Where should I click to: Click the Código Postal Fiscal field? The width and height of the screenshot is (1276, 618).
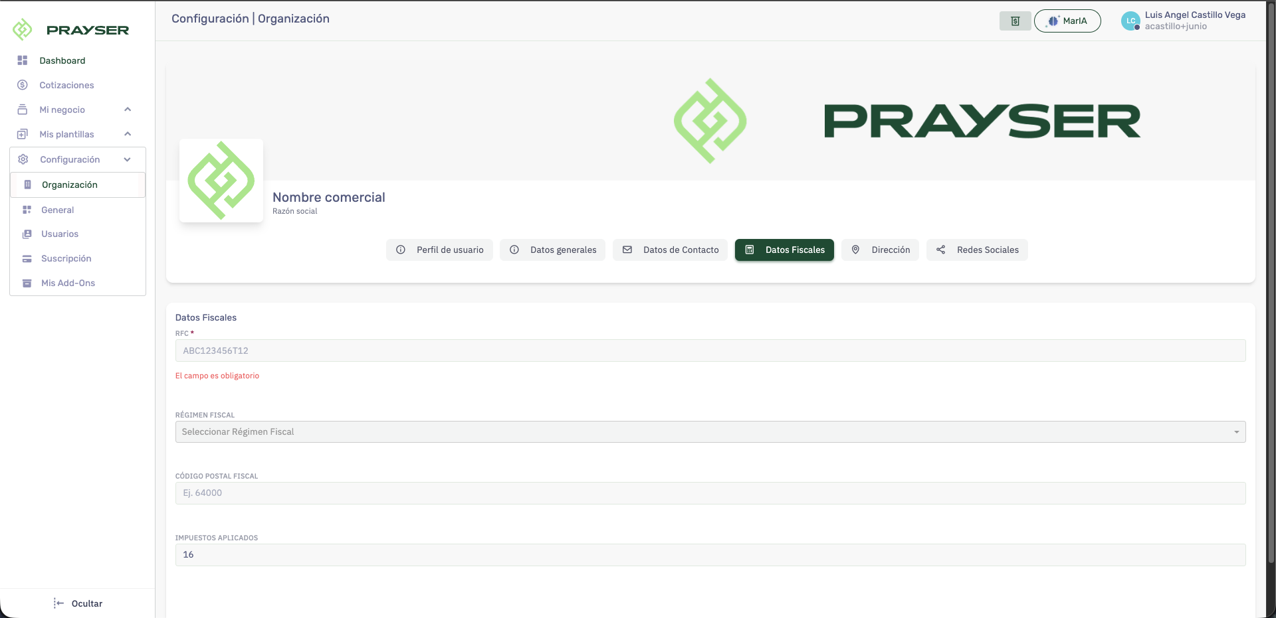710,493
